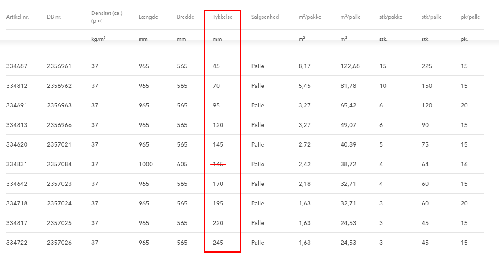The width and height of the screenshot is (499, 260).
Task: Click the 605 width cell
Action: [182, 164]
